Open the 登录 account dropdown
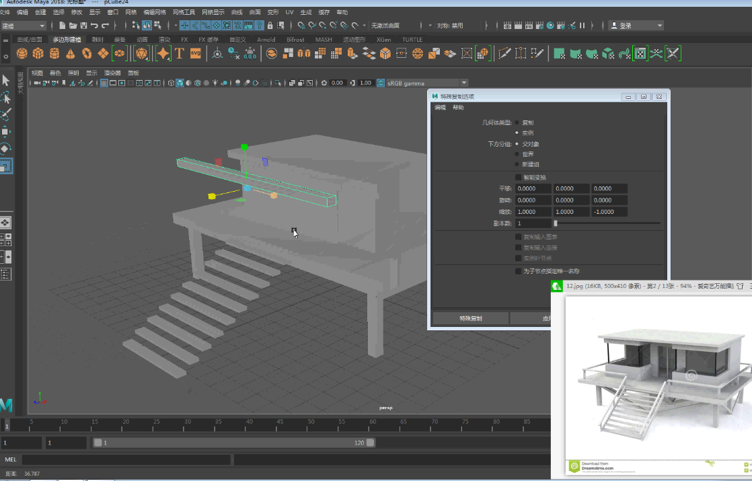This screenshot has height=481, width=752. tap(636, 26)
